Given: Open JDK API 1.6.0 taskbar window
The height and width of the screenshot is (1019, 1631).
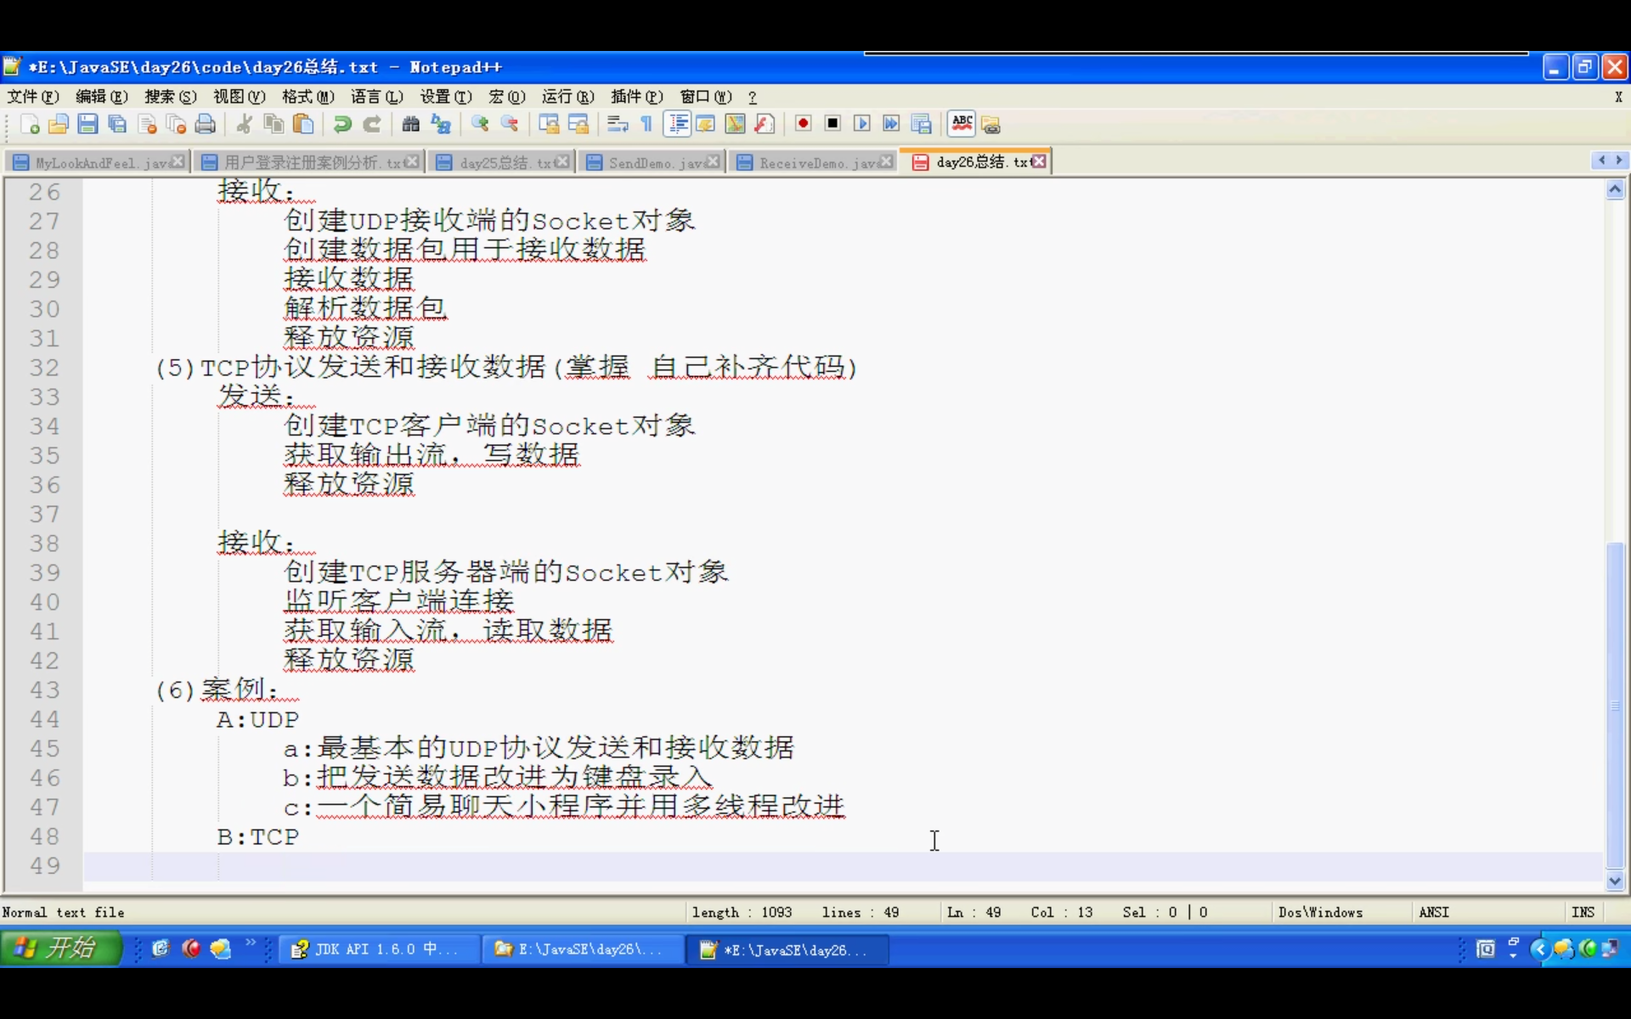Looking at the screenshot, I should [379, 949].
